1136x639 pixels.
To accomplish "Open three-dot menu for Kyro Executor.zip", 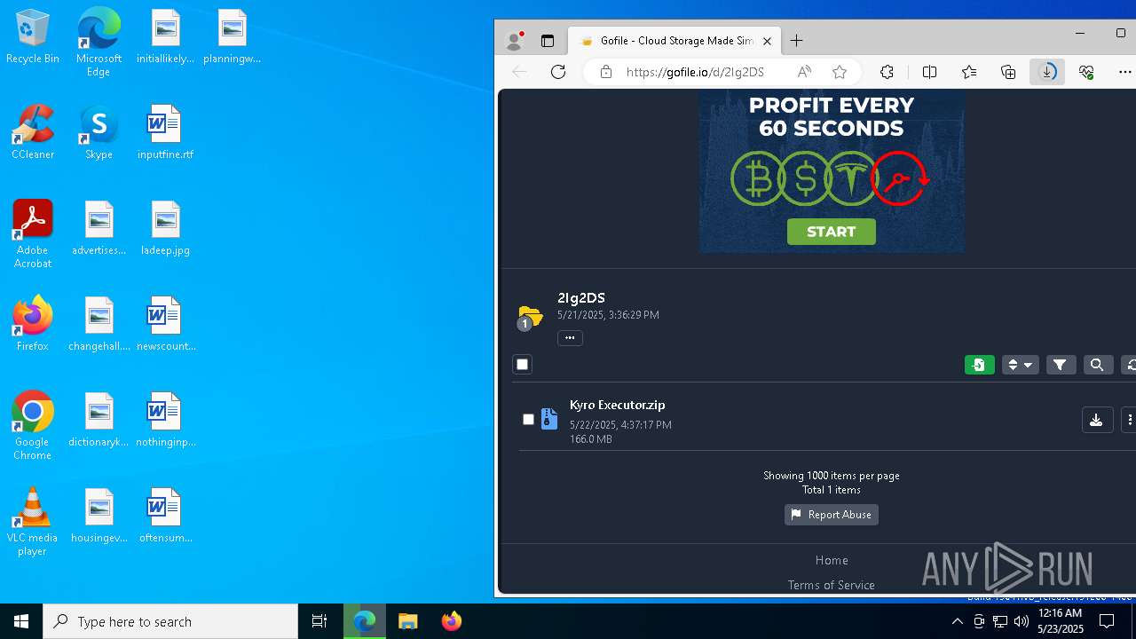I will pos(1129,420).
